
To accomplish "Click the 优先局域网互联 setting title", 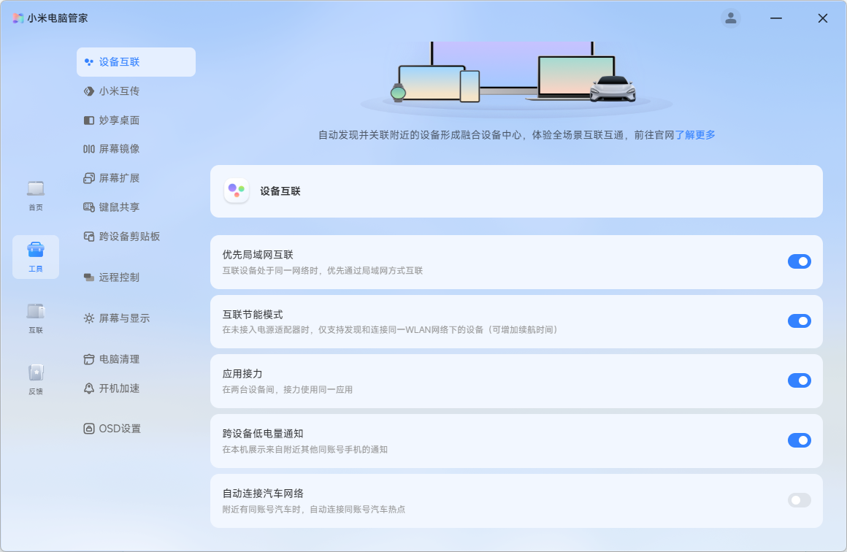I will (258, 255).
